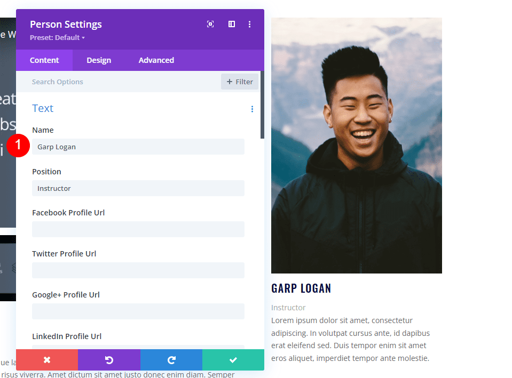Redo the last change

tap(171, 360)
